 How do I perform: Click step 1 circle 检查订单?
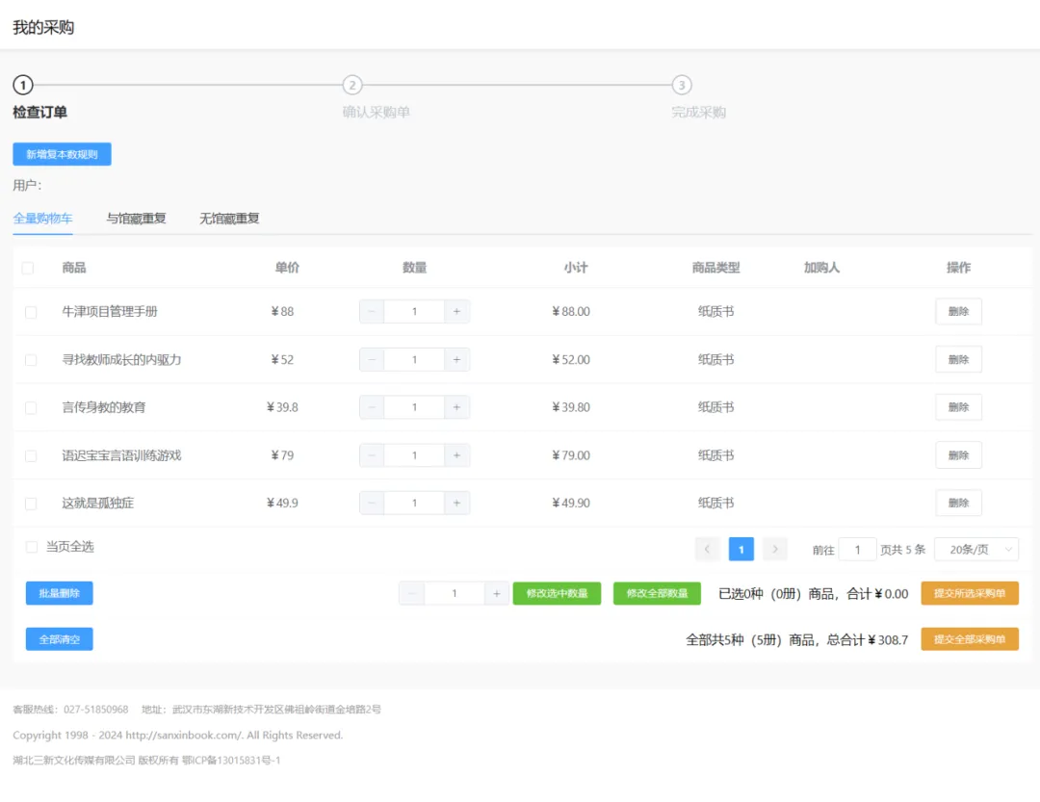[x=23, y=85]
